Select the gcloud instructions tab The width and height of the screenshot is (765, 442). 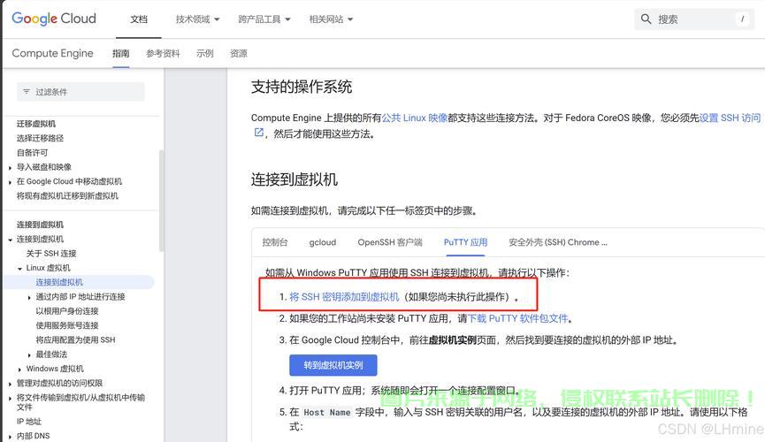(323, 242)
